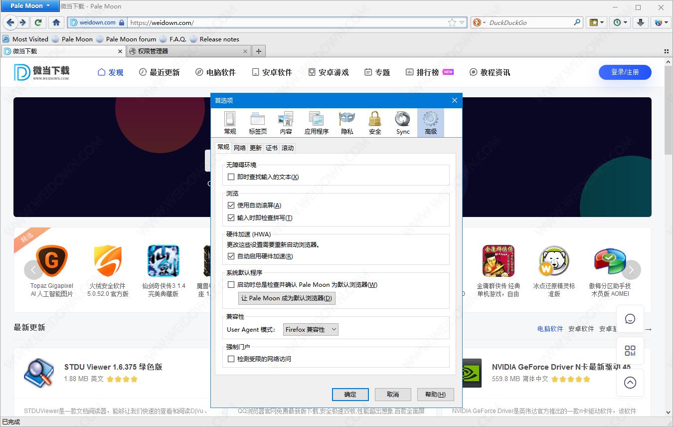Open the 最近更新 navigation link

coord(159,72)
